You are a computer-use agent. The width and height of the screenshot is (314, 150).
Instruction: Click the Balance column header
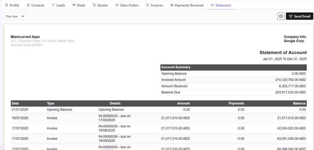click(299, 103)
